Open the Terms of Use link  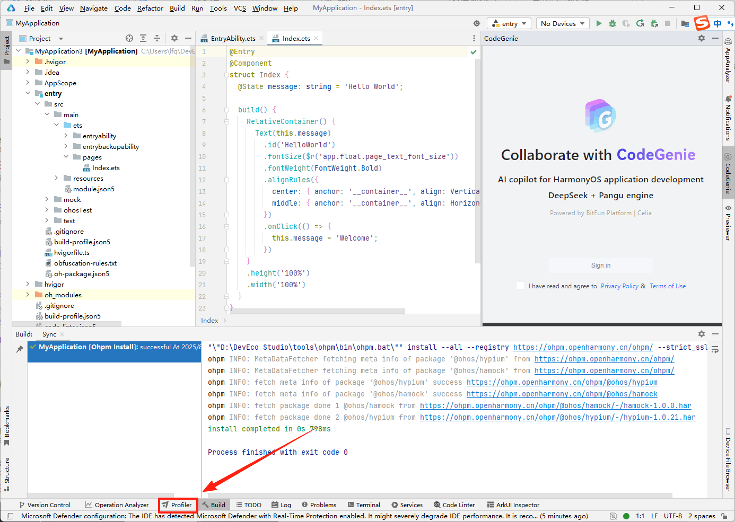coord(668,286)
